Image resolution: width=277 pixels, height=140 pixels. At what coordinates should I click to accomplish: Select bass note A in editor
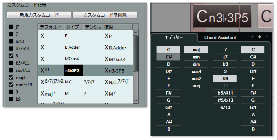click(252, 115)
